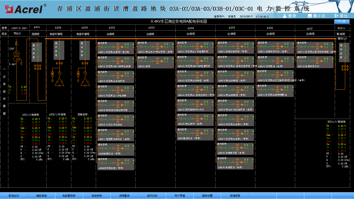Select the A205/7 feeder label text
Screen dimensions: 354x199
click(233, 139)
